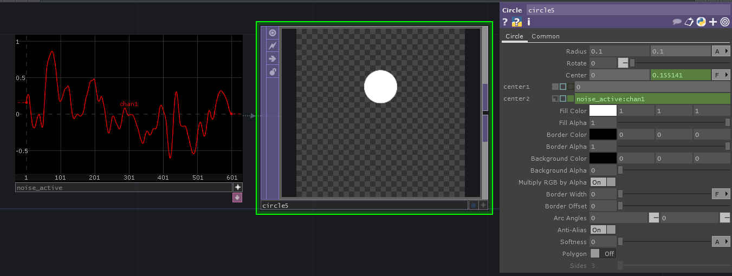Open the Radius unit dropdown menu
The image size is (732, 276).
(x=721, y=51)
